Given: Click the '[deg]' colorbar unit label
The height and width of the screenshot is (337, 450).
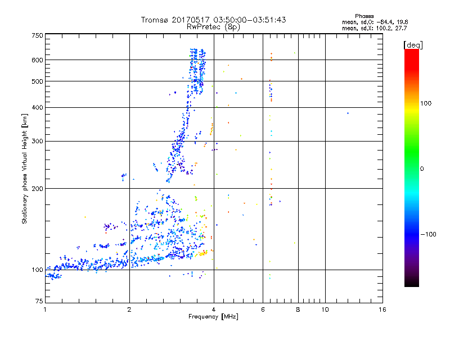Looking at the screenshot, I should coord(413,45).
